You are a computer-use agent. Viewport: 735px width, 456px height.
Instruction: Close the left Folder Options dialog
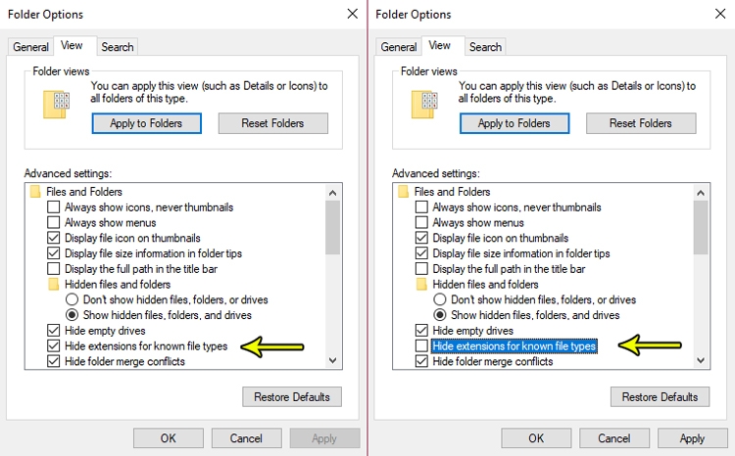(353, 14)
